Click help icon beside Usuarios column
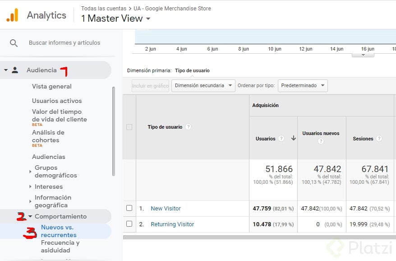The width and height of the screenshot is (396, 261). pos(281,139)
